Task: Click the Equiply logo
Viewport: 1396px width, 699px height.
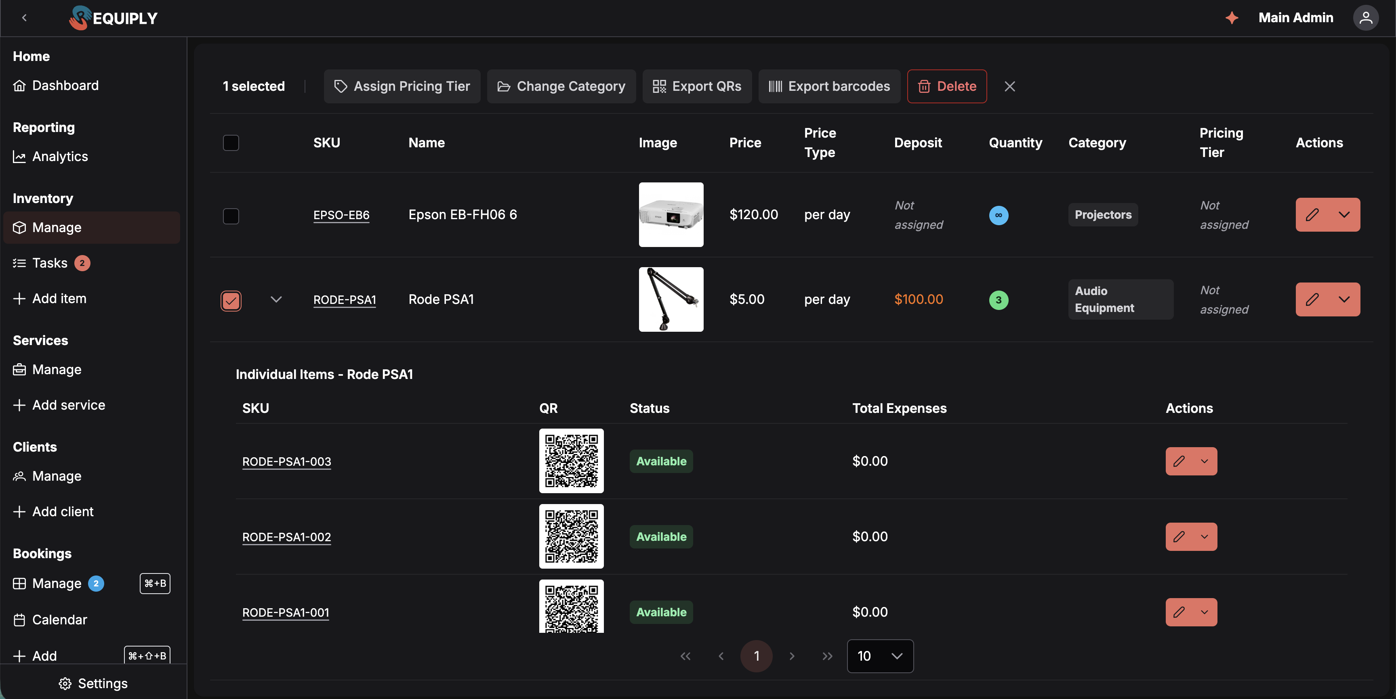Action: pos(113,18)
